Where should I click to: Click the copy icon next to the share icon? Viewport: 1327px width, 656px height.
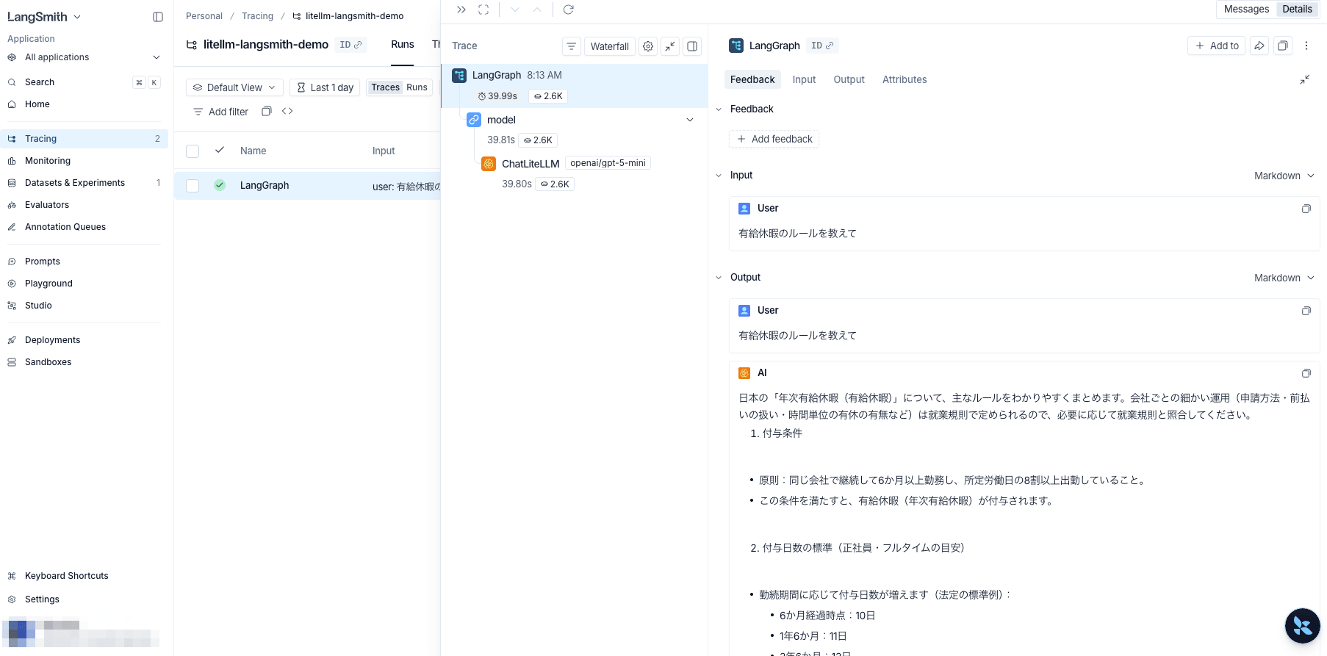click(x=1282, y=46)
